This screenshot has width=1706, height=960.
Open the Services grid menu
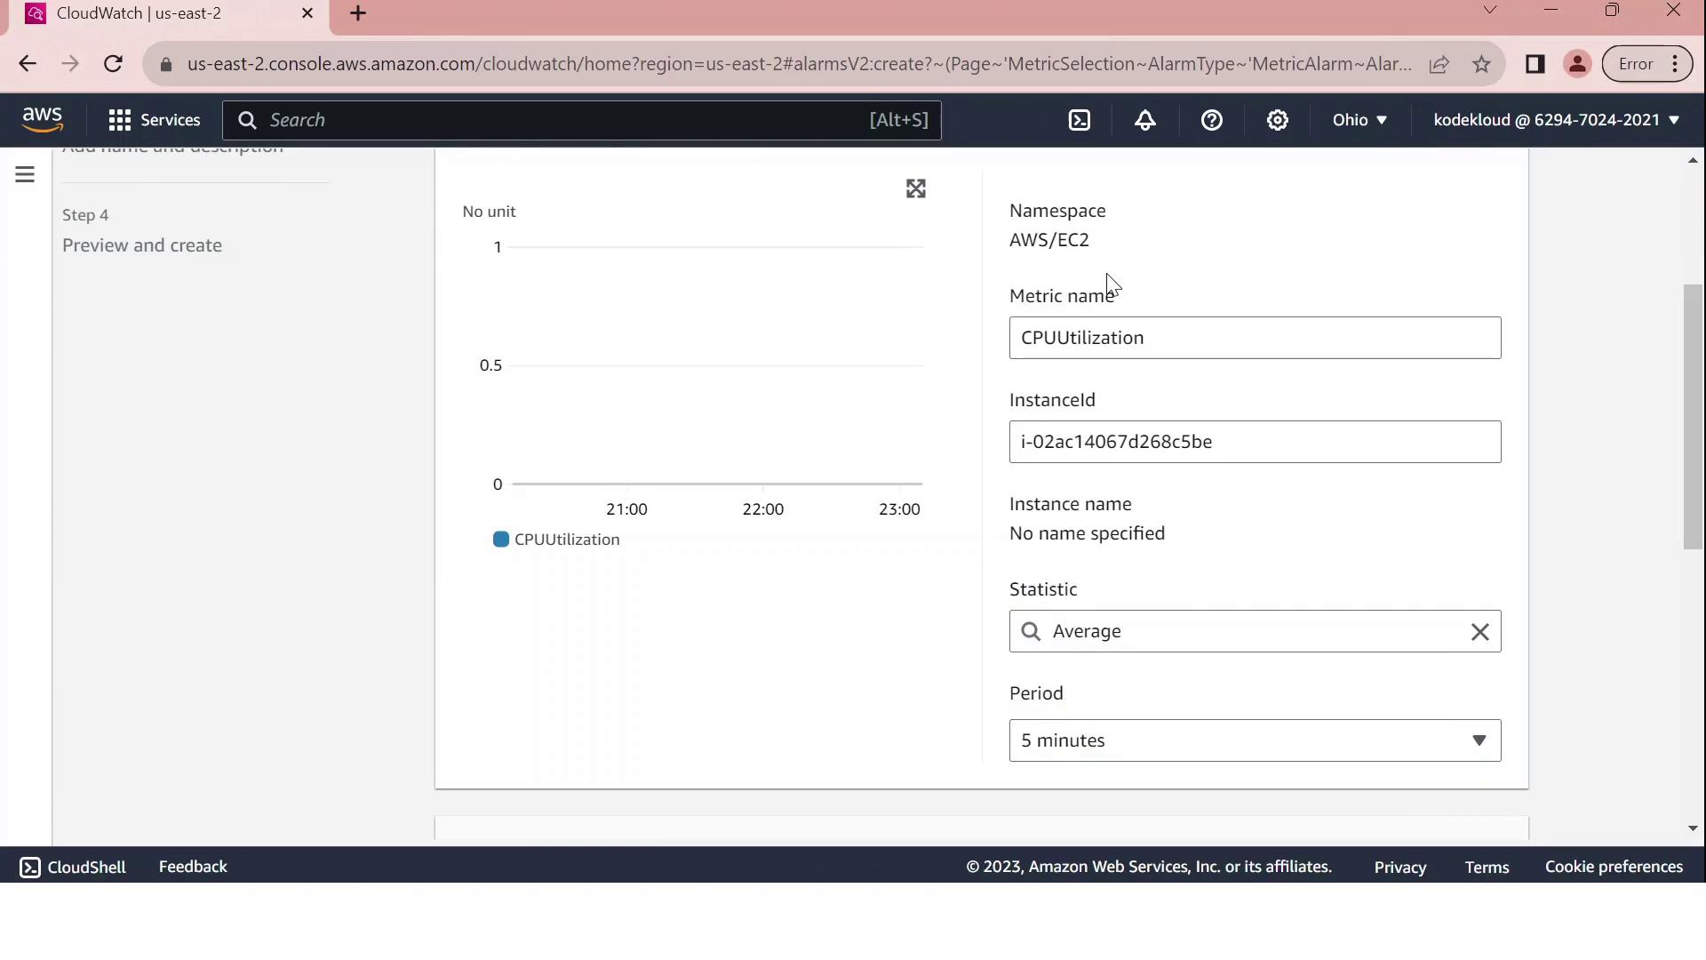[154, 120]
